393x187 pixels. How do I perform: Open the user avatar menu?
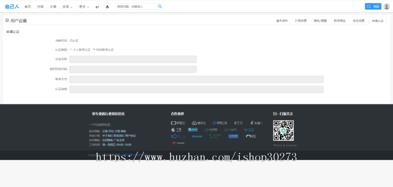pos(387,7)
